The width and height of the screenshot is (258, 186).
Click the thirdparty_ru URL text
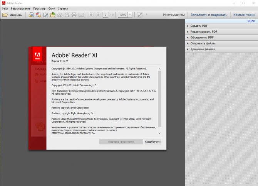coord(73,133)
